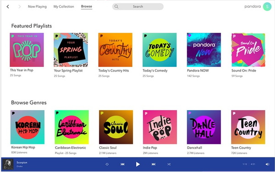Open This Year in Pop cover
Viewport: 275px width, 172px height.
(27, 50)
